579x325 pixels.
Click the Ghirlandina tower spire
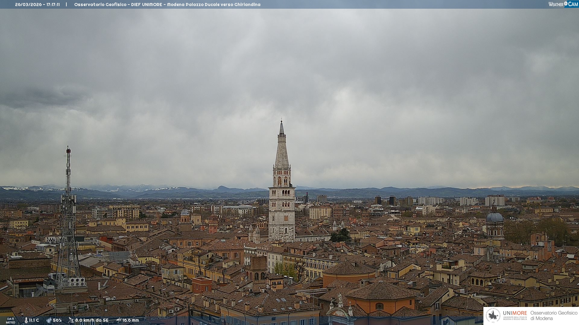[x=282, y=147]
